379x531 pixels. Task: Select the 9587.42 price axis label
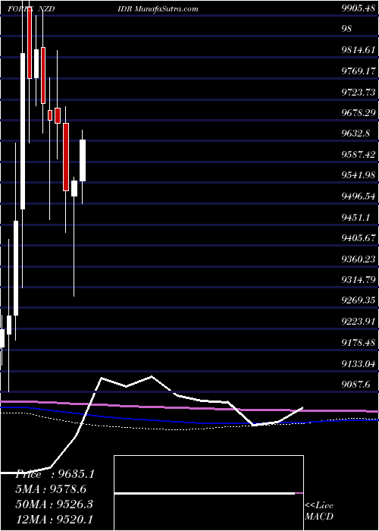click(359, 155)
